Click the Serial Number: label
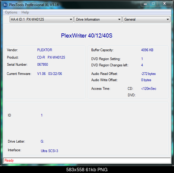The width and height of the screenshot is (174, 173). [17, 64]
